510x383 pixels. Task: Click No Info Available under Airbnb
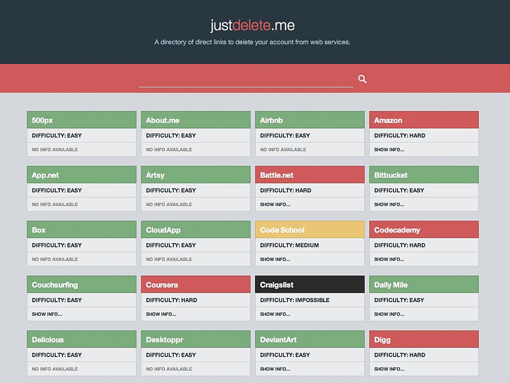(x=283, y=150)
